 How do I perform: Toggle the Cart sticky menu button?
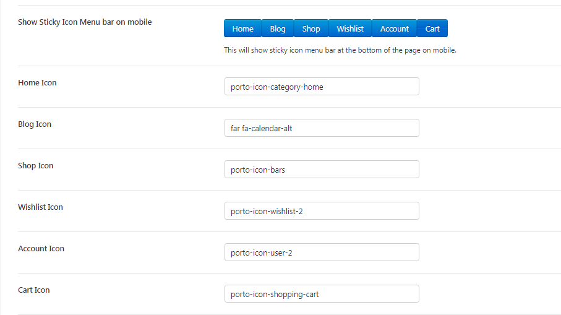(x=432, y=28)
